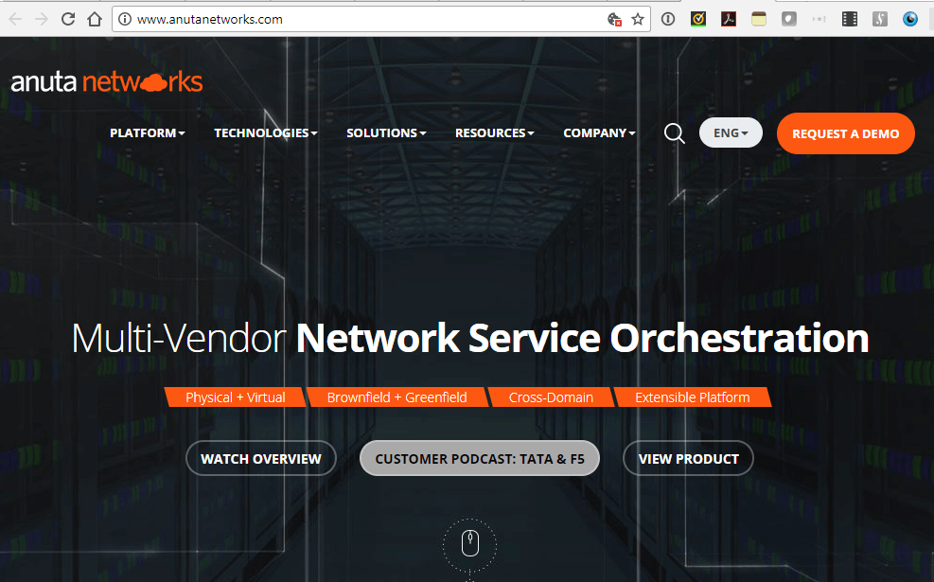934x582 pixels.
Task: Open the COMPANY menu
Action: point(599,132)
